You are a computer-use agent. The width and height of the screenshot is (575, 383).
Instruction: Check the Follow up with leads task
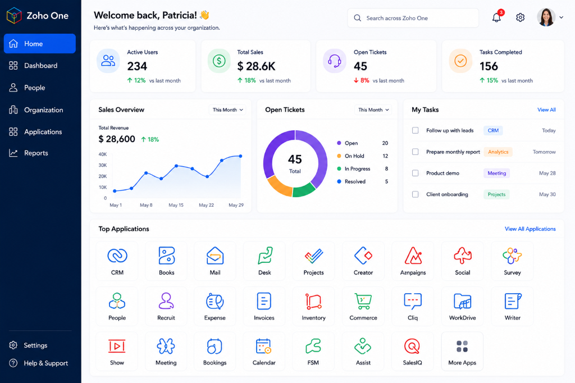pos(415,130)
